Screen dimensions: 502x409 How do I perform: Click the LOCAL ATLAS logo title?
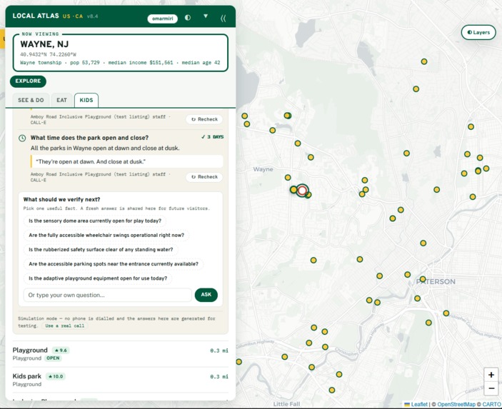[36, 16]
